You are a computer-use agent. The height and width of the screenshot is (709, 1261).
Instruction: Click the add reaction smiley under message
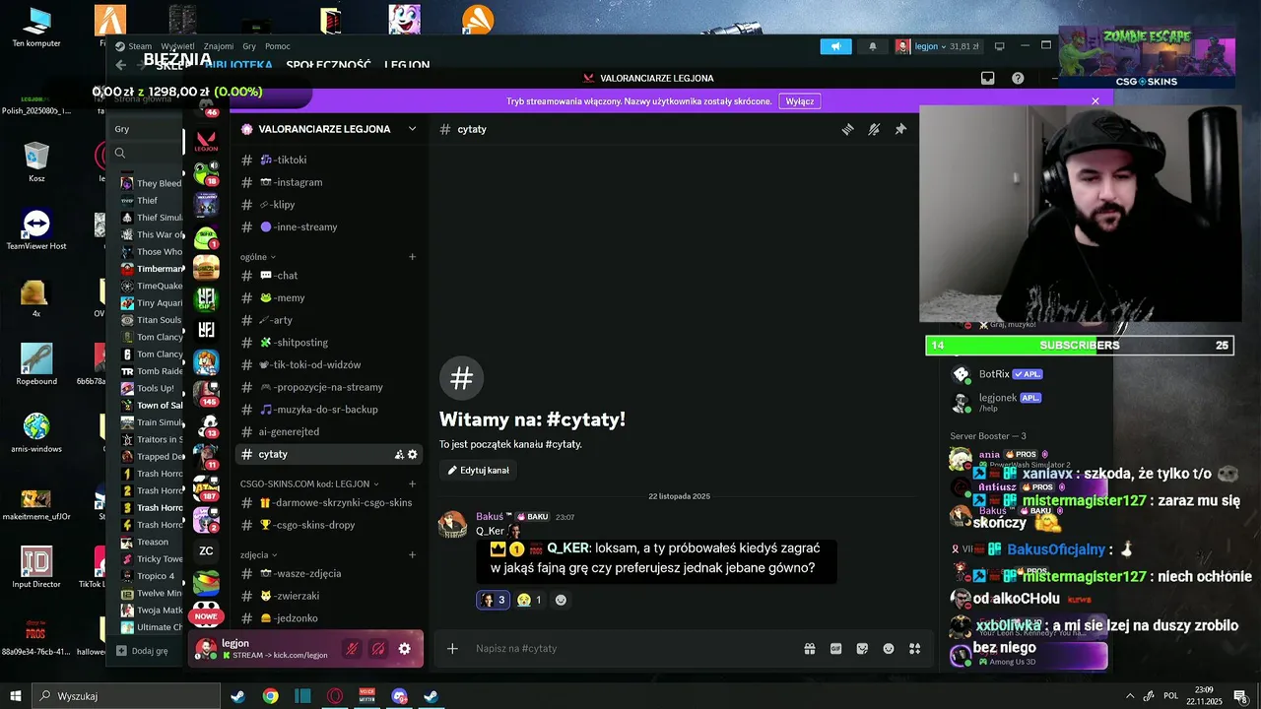[561, 600]
